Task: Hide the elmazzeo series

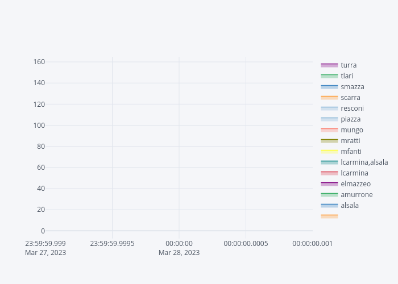Action: click(355, 184)
